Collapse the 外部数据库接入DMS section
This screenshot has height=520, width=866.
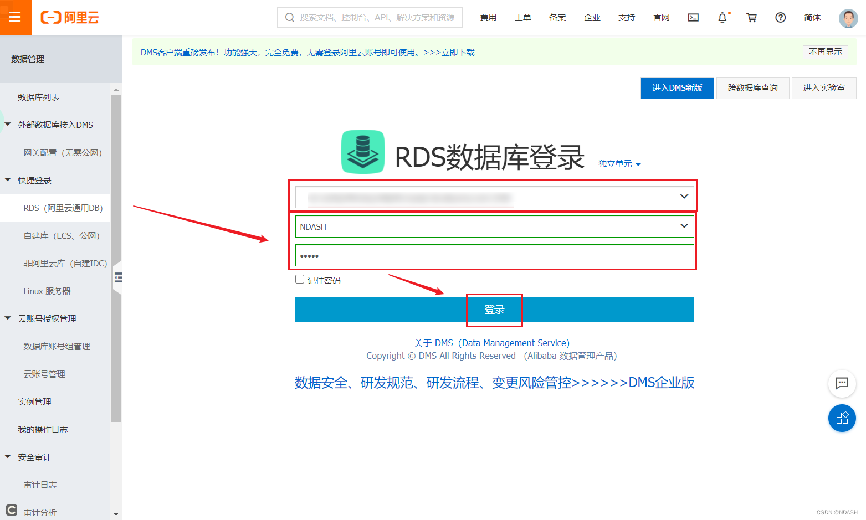pos(8,125)
